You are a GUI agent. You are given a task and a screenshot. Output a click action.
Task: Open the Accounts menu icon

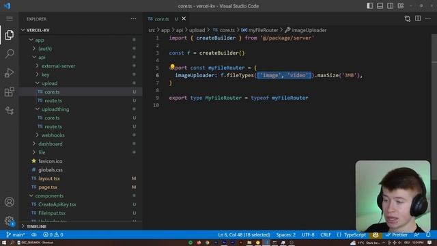[x=9, y=202]
